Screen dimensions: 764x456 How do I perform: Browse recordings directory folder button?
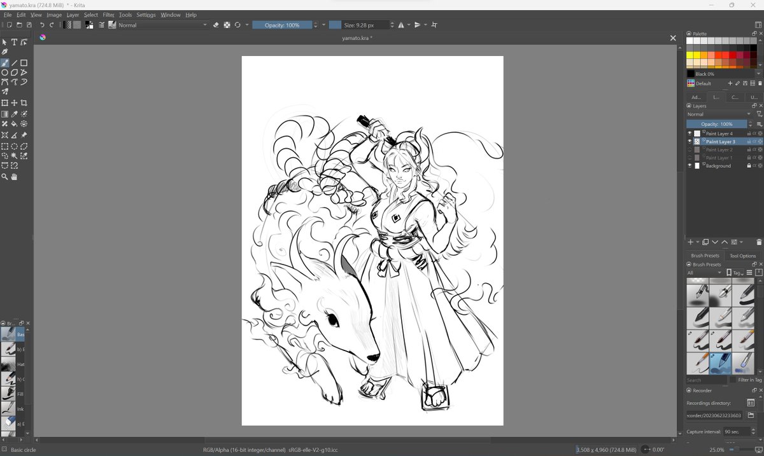[751, 415]
